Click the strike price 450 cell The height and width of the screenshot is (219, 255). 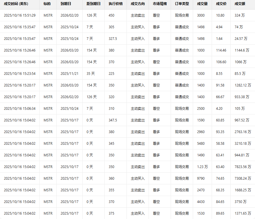click(x=111, y=15)
